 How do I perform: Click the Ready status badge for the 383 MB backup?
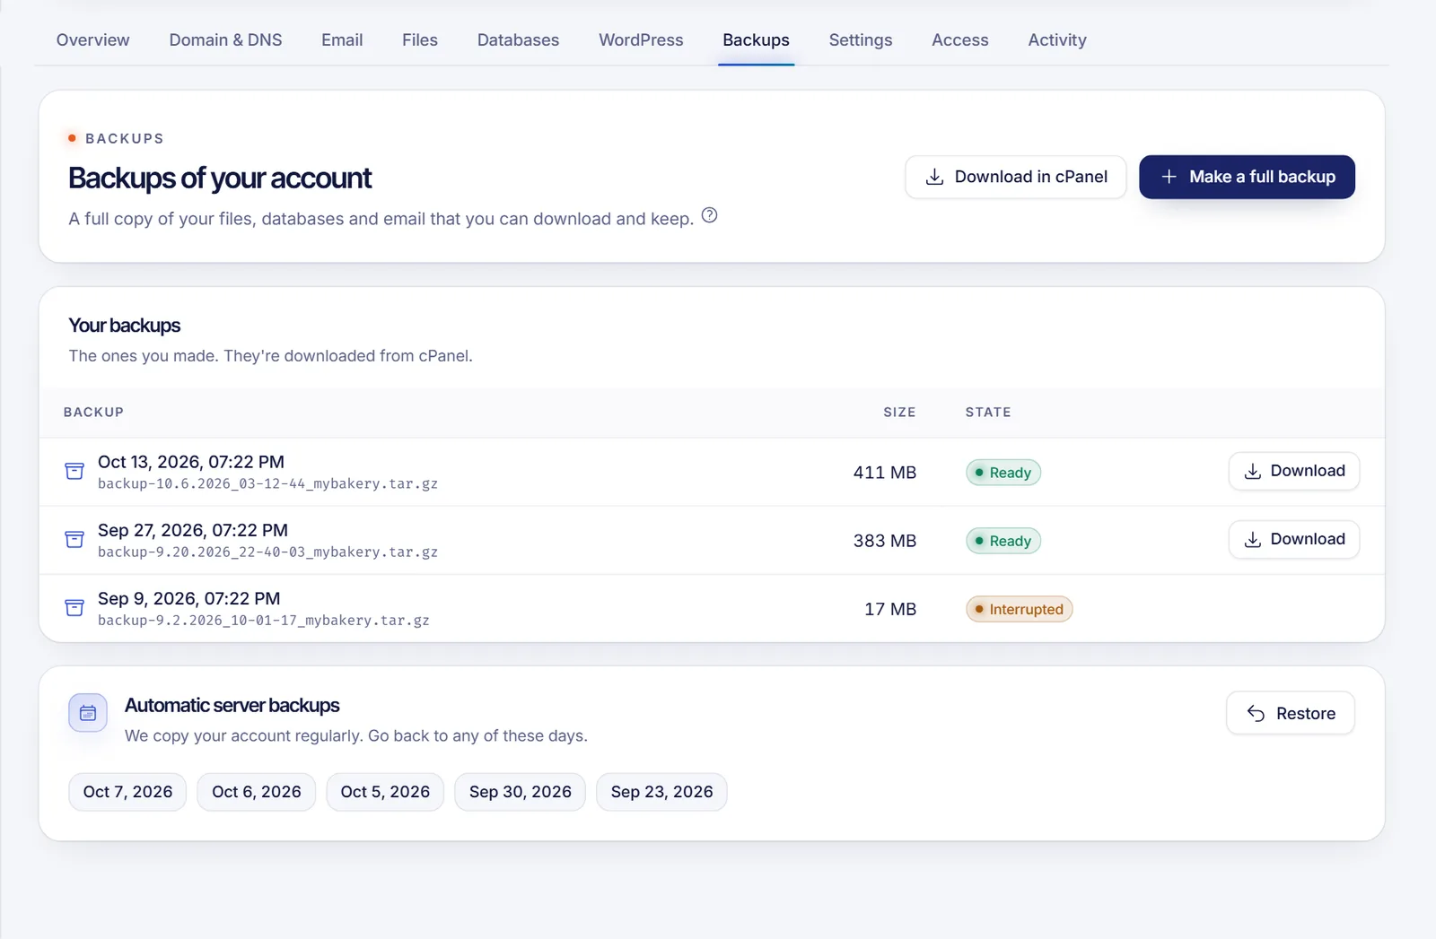(1003, 541)
